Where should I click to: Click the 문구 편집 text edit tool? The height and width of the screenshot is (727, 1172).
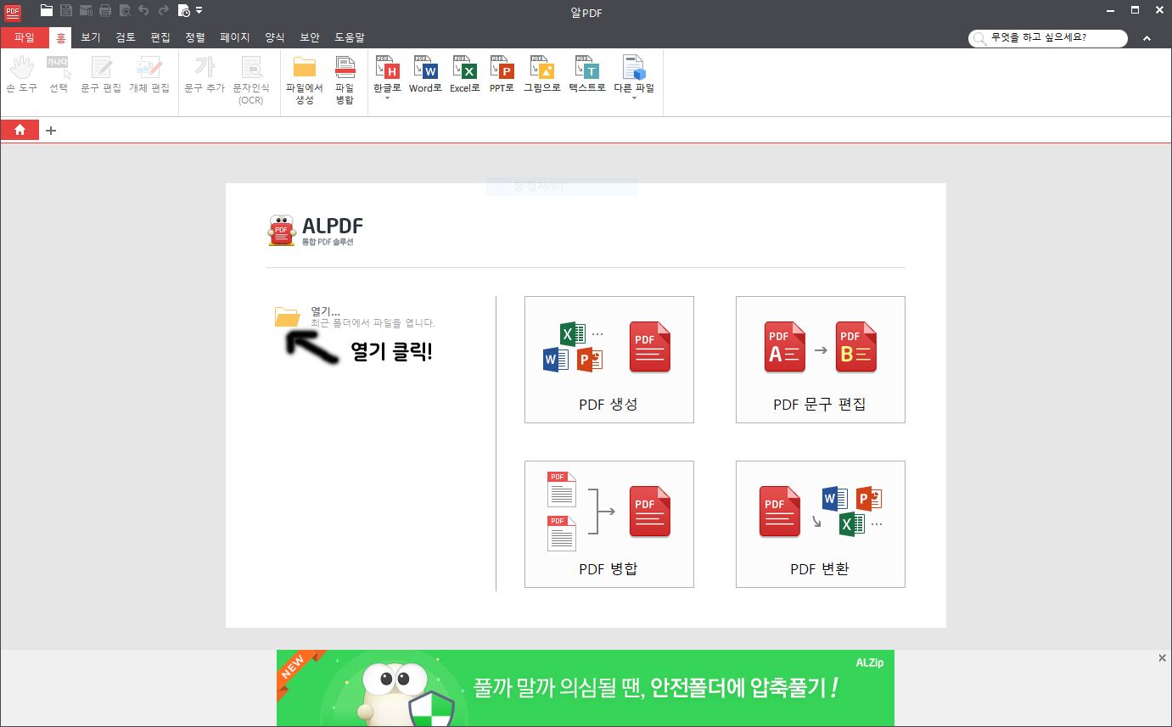[x=101, y=75]
